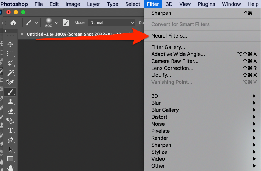
Task: Open Camera Raw Filter...
Action: 202,61
